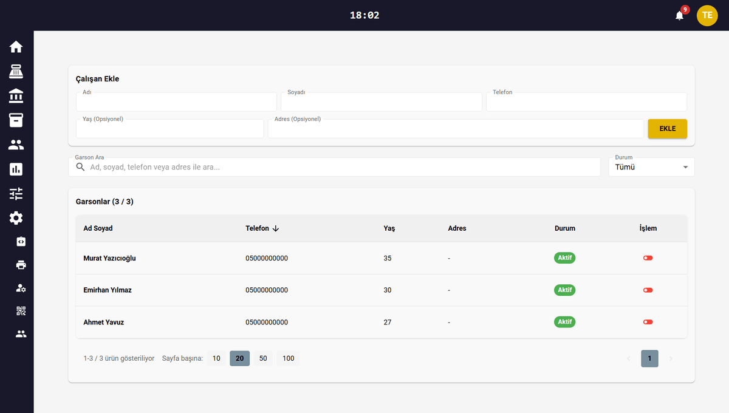Click the bank building sidebar icon
Image resolution: width=729 pixels, height=413 pixels.
pos(16,96)
